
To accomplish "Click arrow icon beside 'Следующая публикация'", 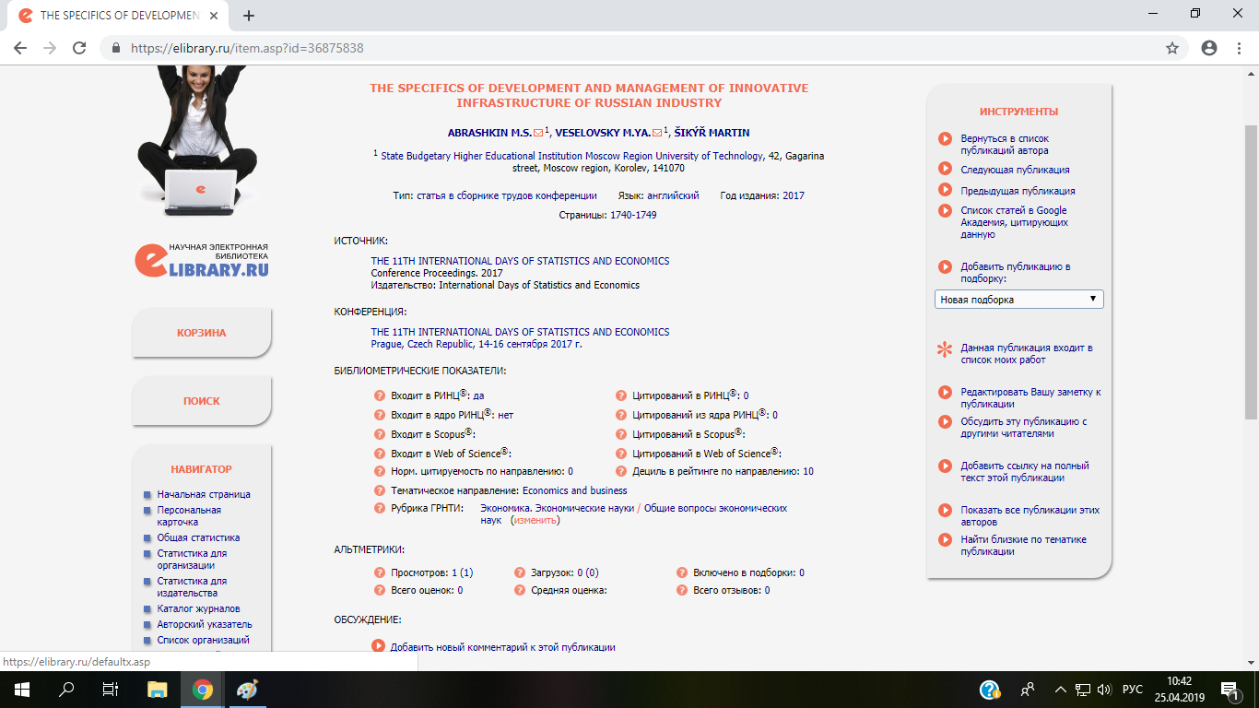I will [945, 169].
